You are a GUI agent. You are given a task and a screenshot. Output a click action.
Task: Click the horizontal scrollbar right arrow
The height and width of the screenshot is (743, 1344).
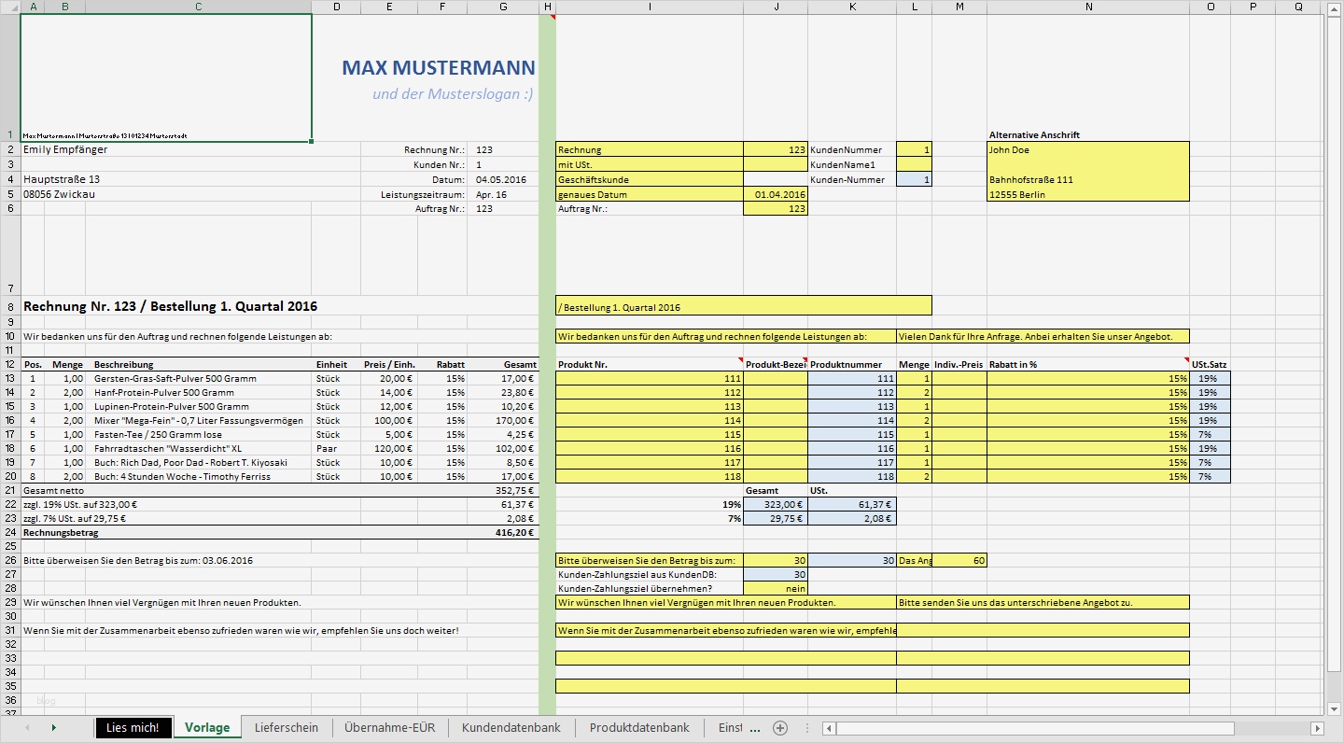pyautogui.click(x=1318, y=727)
